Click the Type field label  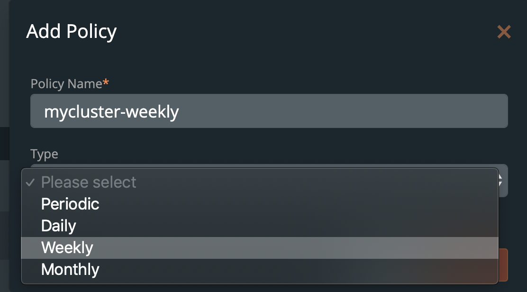click(x=44, y=154)
